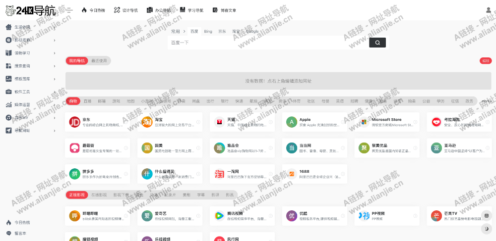Screen dimensions: 496x241
Task: Select the 纪录片 category pill
Action: [x=170, y=194]
